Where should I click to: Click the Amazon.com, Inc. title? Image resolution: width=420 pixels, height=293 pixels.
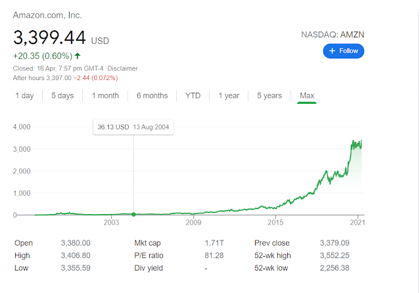(47, 15)
